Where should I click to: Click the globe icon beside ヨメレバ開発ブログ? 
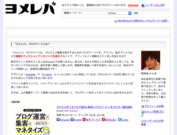pyautogui.click(x=143, y=112)
